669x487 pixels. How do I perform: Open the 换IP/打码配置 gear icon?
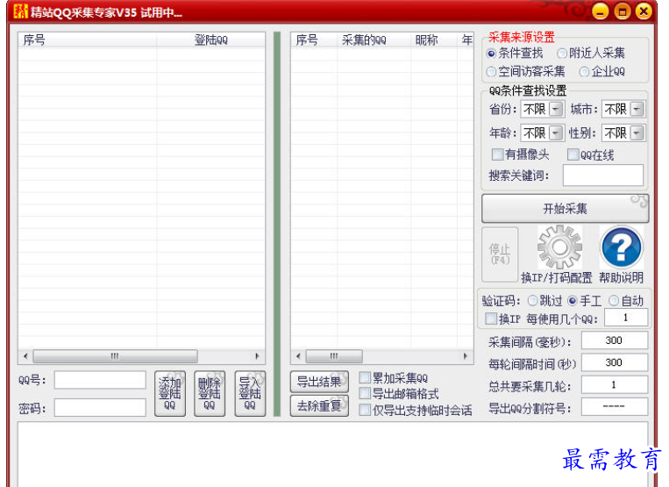tap(559, 247)
